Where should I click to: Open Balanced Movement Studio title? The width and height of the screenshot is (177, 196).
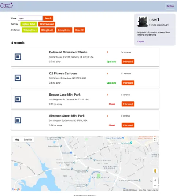(x=68, y=52)
